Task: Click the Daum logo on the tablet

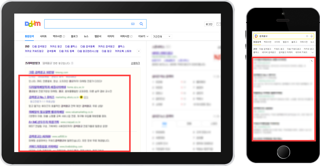Action: click(x=32, y=24)
